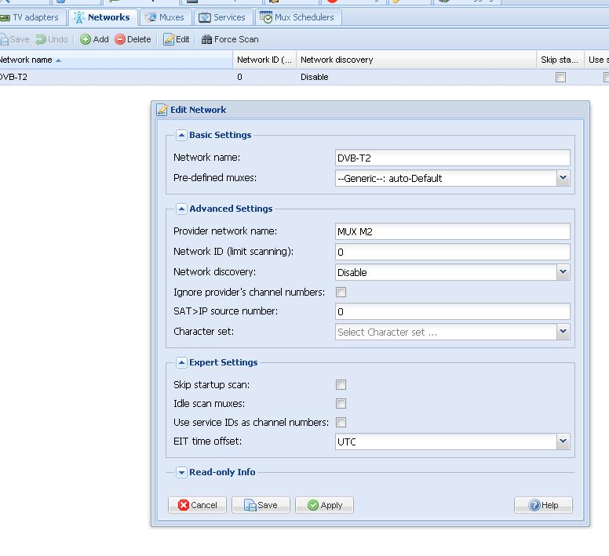Click the Help button in dialog

click(x=543, y=505)
